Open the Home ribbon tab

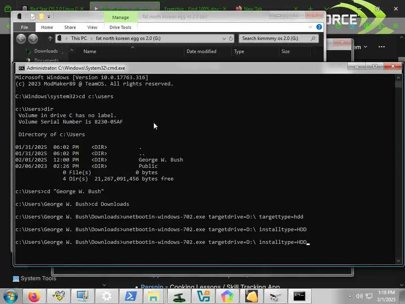tap(47, 27)
